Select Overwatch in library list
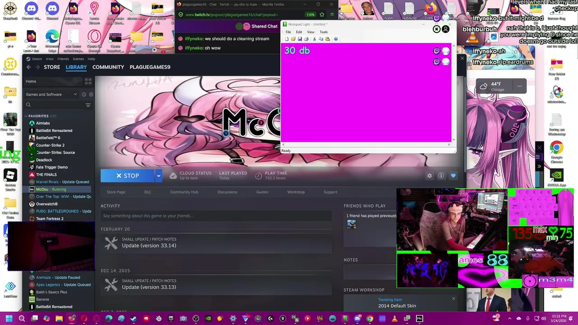This screenshot has width=578, height=325. pos(47,204)
